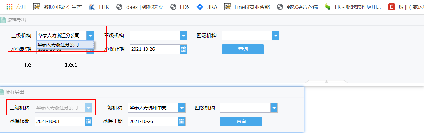Open the JIRA bookmark
This screenshot has height=133, width=424.
[x=207, y=7]
